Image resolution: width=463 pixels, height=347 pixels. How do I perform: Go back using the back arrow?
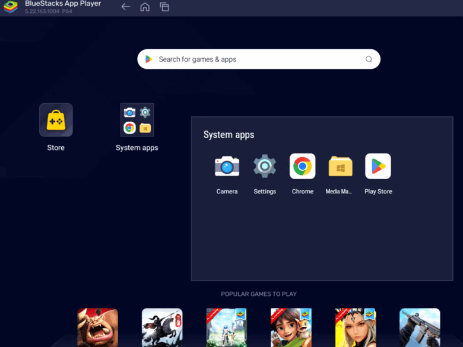(125, 7)
